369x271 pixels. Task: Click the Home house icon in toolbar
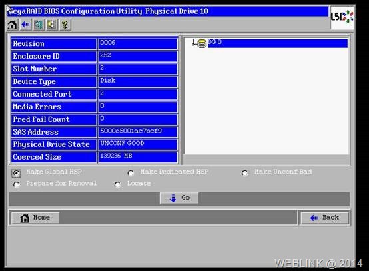(x=13, y=25)
